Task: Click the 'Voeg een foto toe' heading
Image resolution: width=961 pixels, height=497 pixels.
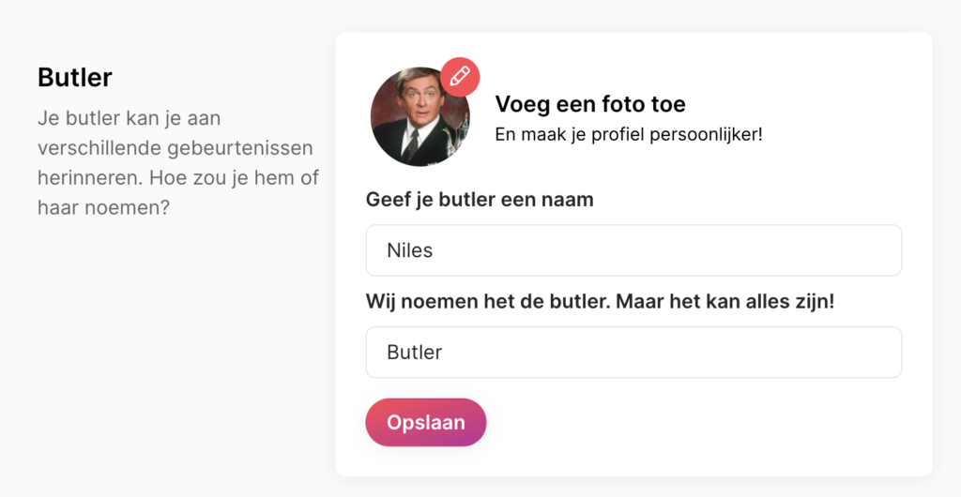Action: coord(590,104)
